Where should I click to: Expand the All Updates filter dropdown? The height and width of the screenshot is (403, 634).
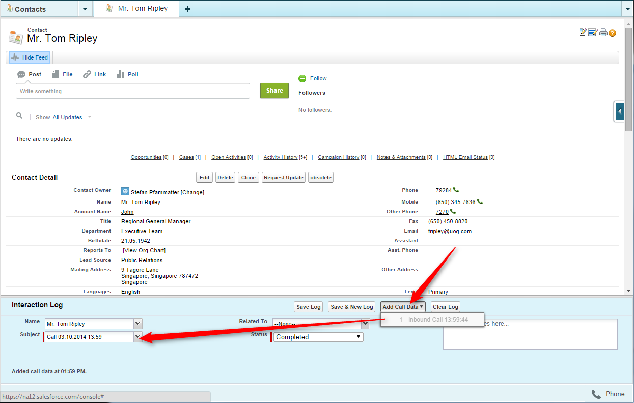tap(90, 117)
